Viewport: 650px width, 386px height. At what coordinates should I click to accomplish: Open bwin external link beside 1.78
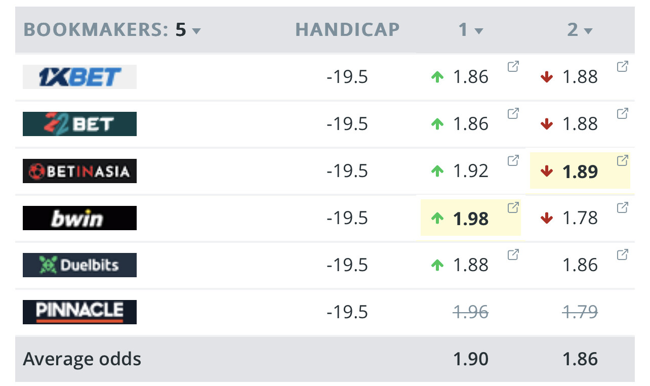622,208
